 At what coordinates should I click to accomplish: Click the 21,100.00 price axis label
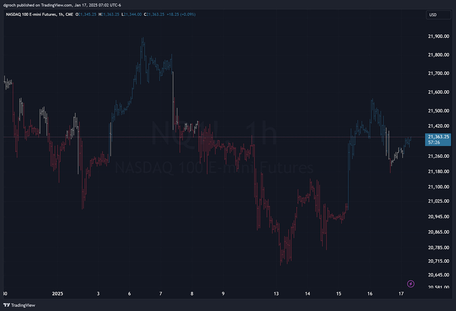coord(438,187)
